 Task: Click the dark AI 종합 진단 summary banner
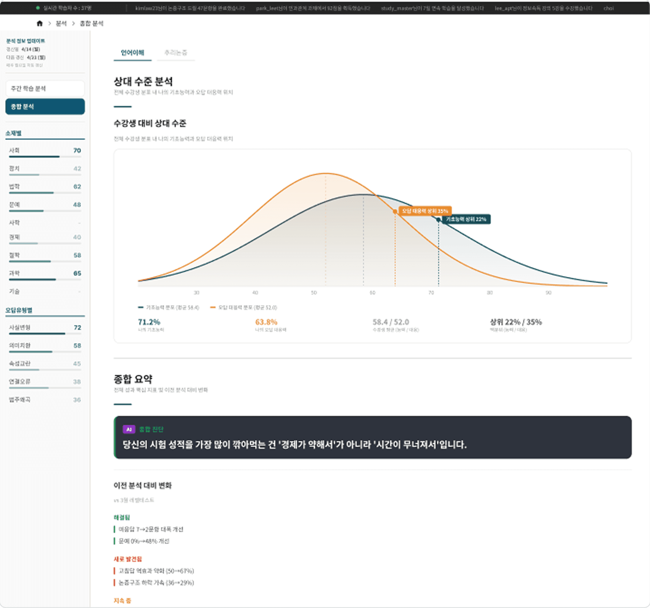(x=372, y=437)
